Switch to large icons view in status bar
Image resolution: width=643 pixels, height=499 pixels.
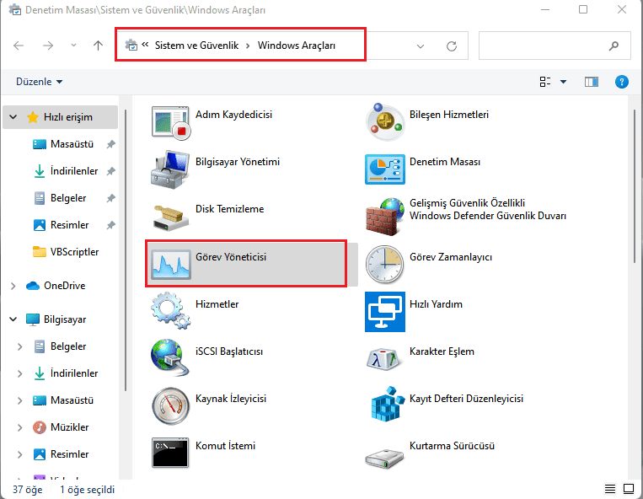coord(629,489)
